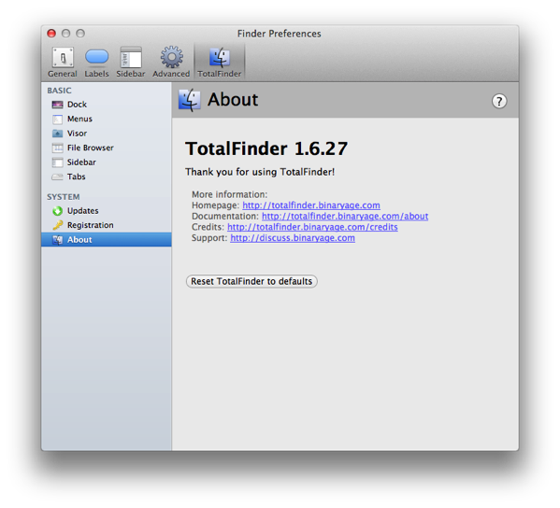This screenshot has width=560, height=508.
Task: Open the Labels preferences tab
Action: pyautogui.click(x=96, y=62)
